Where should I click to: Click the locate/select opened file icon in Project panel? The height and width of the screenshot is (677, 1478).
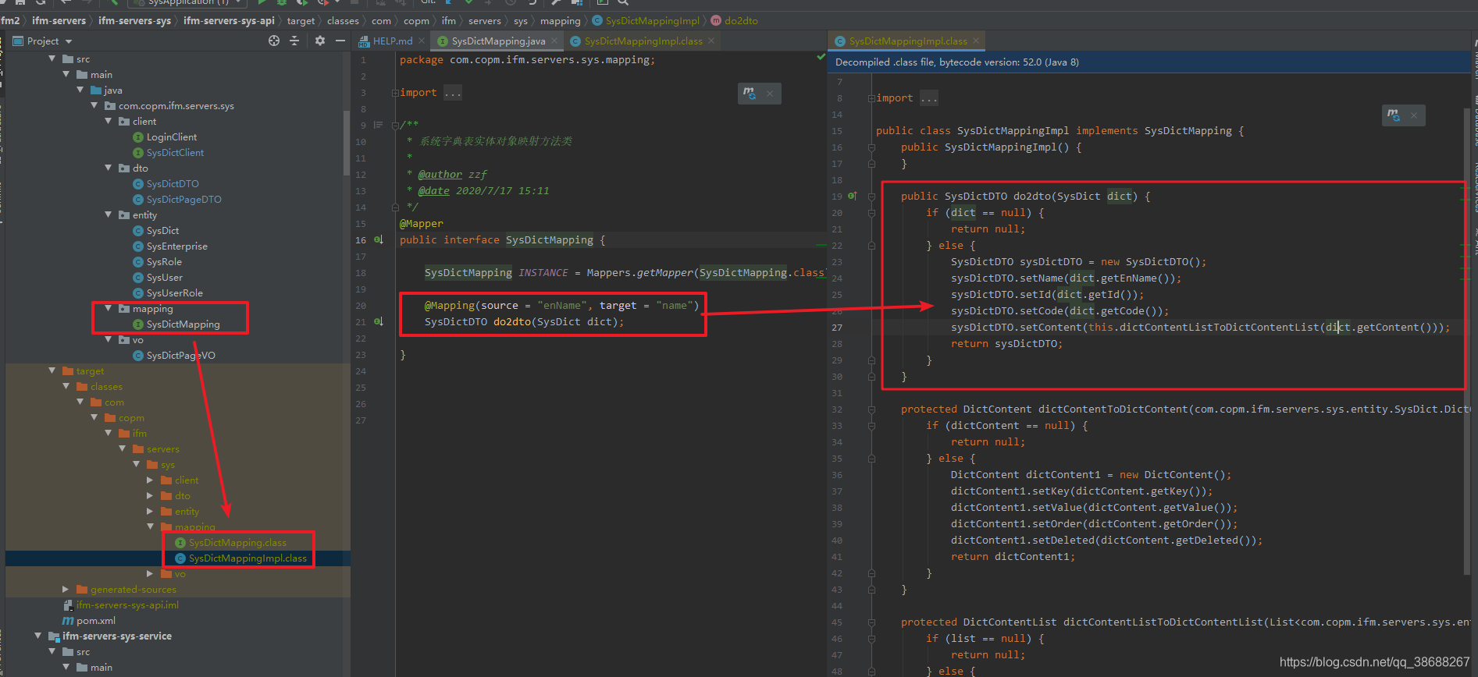click(x=274, y=41)
